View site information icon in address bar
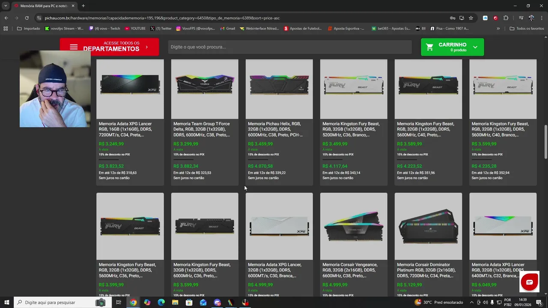 pos(39,18)
